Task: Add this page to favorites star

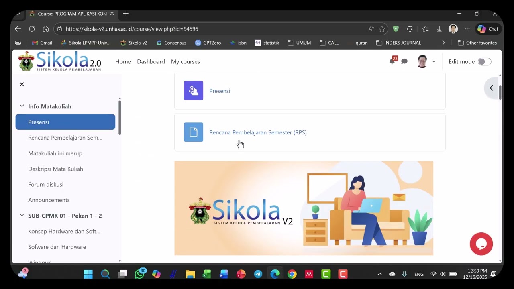Action: [382, 29]
